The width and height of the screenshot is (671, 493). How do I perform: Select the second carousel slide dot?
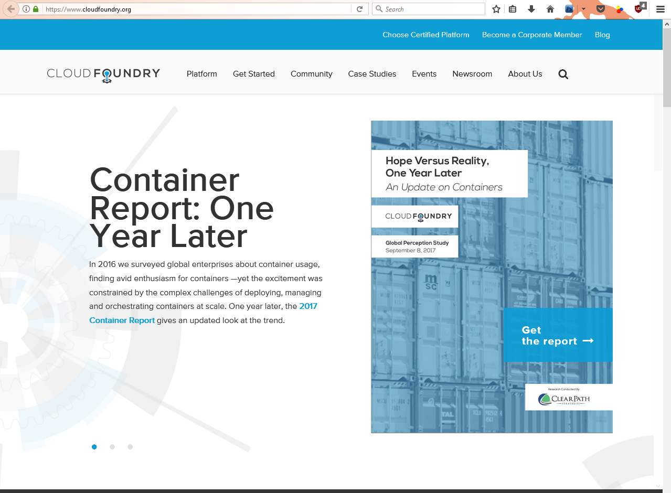[x=112, y=447]
